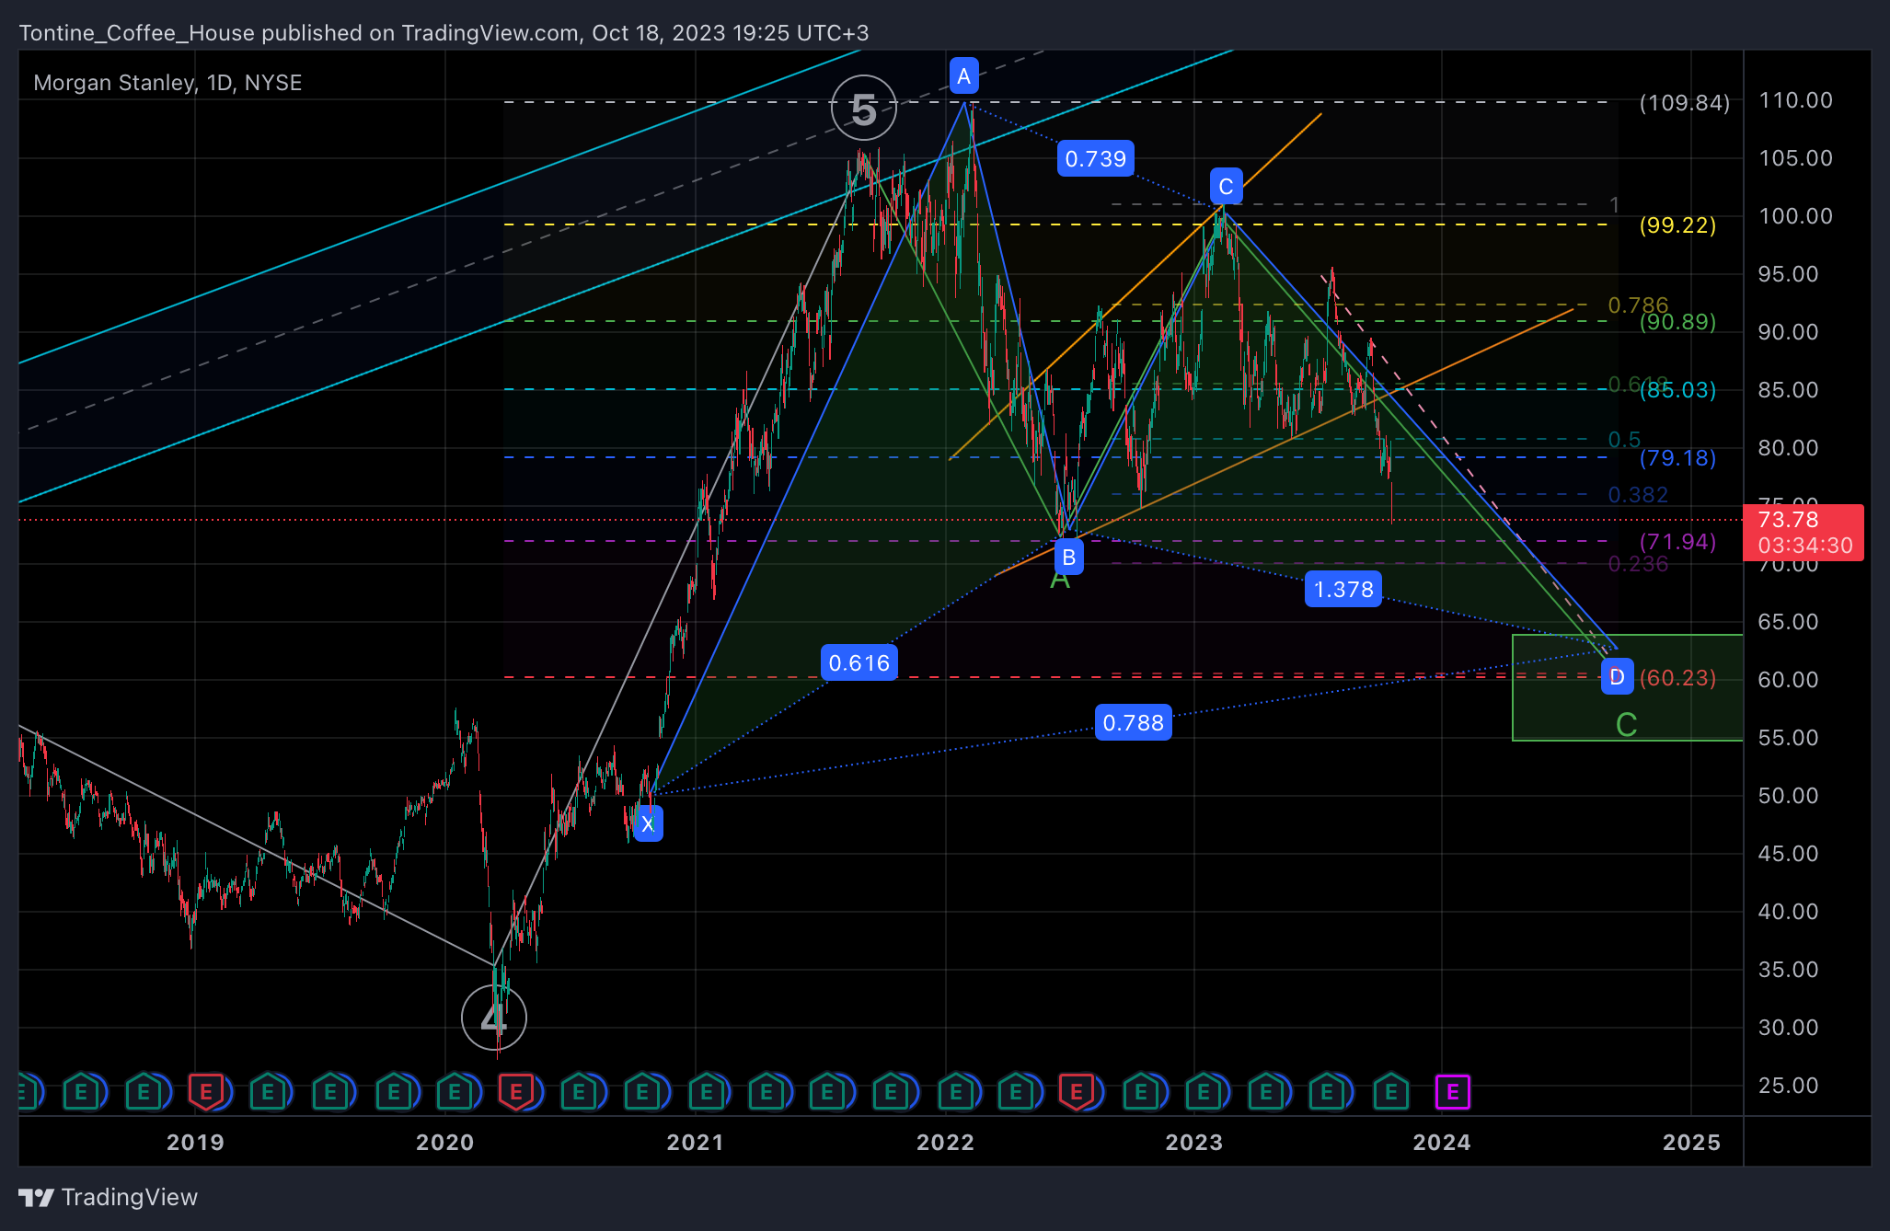1890x1231 pixels.
Task: Click the magenta upcoming earnings E marker
Action: [x=1452, y=1092]
